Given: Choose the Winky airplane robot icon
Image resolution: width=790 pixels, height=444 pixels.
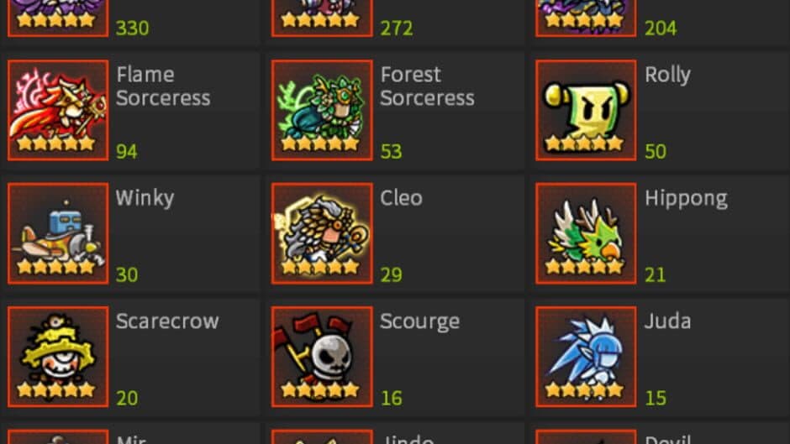Looking at the screenshot, I should point(58,233).
